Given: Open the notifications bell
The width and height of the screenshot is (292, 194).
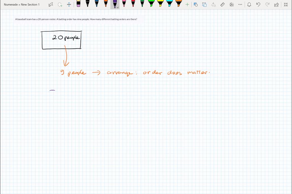Looking at the screenshot, I should click(249, 5).
